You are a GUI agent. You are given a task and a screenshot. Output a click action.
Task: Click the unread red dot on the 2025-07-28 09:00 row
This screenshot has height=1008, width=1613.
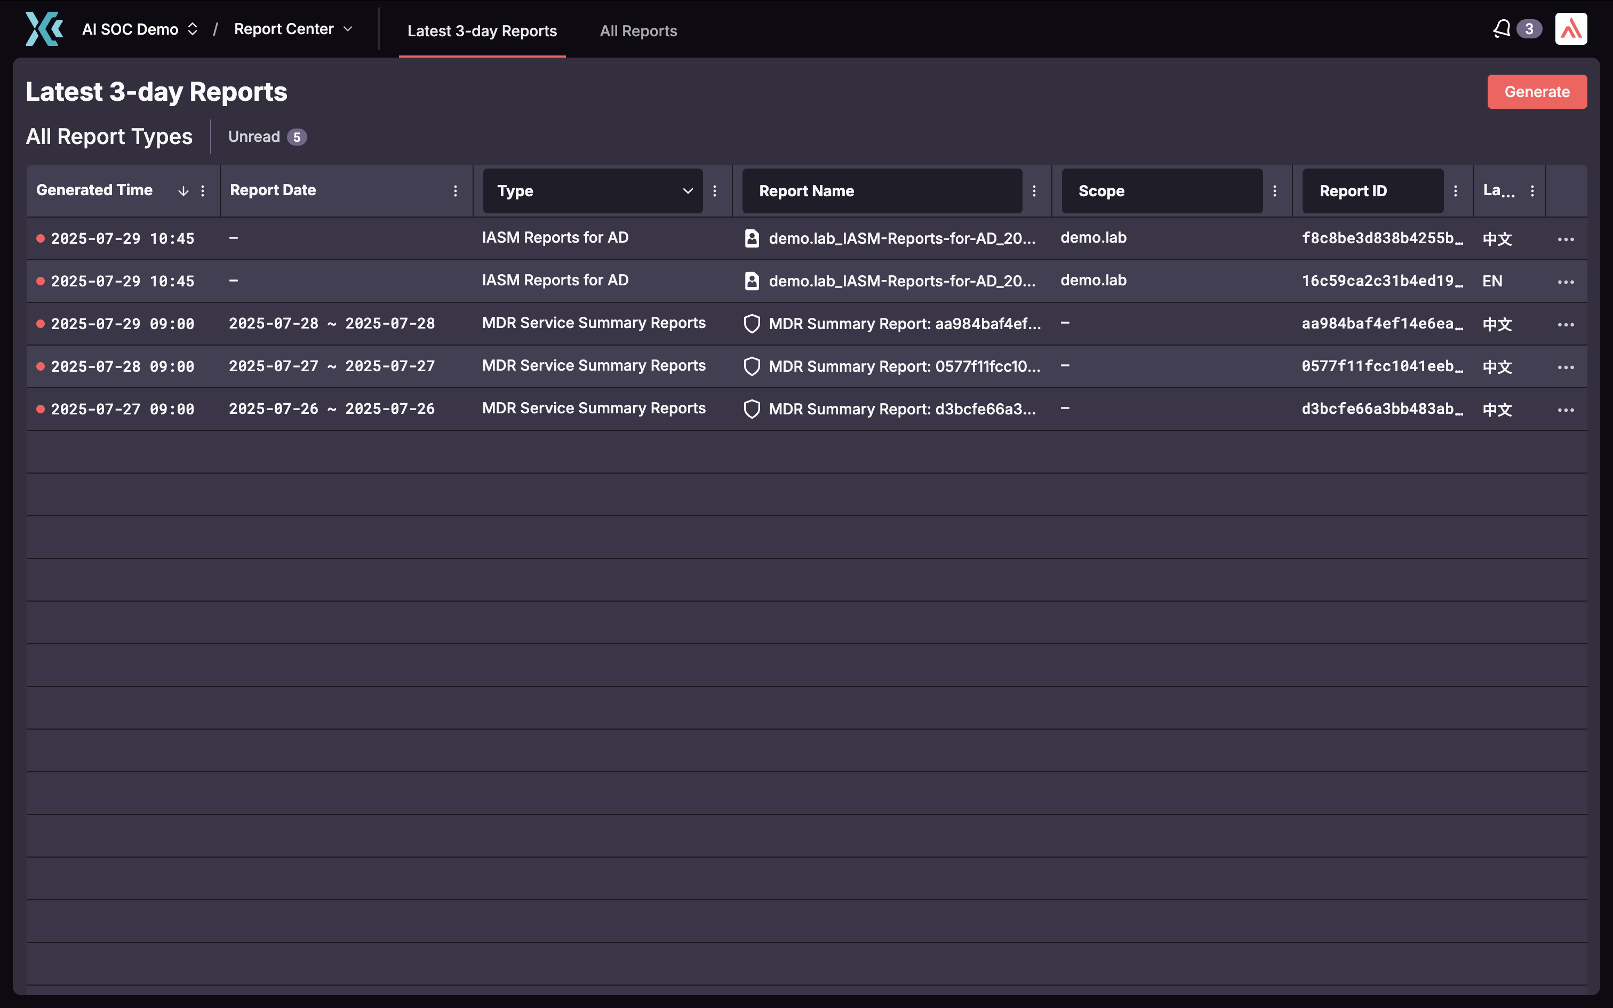point(41,367)
